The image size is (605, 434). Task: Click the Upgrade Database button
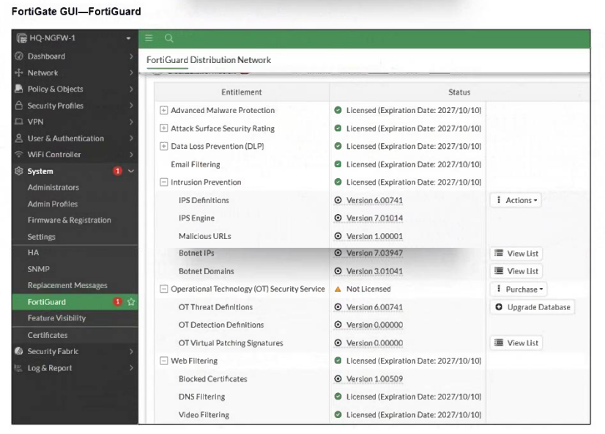532,307
